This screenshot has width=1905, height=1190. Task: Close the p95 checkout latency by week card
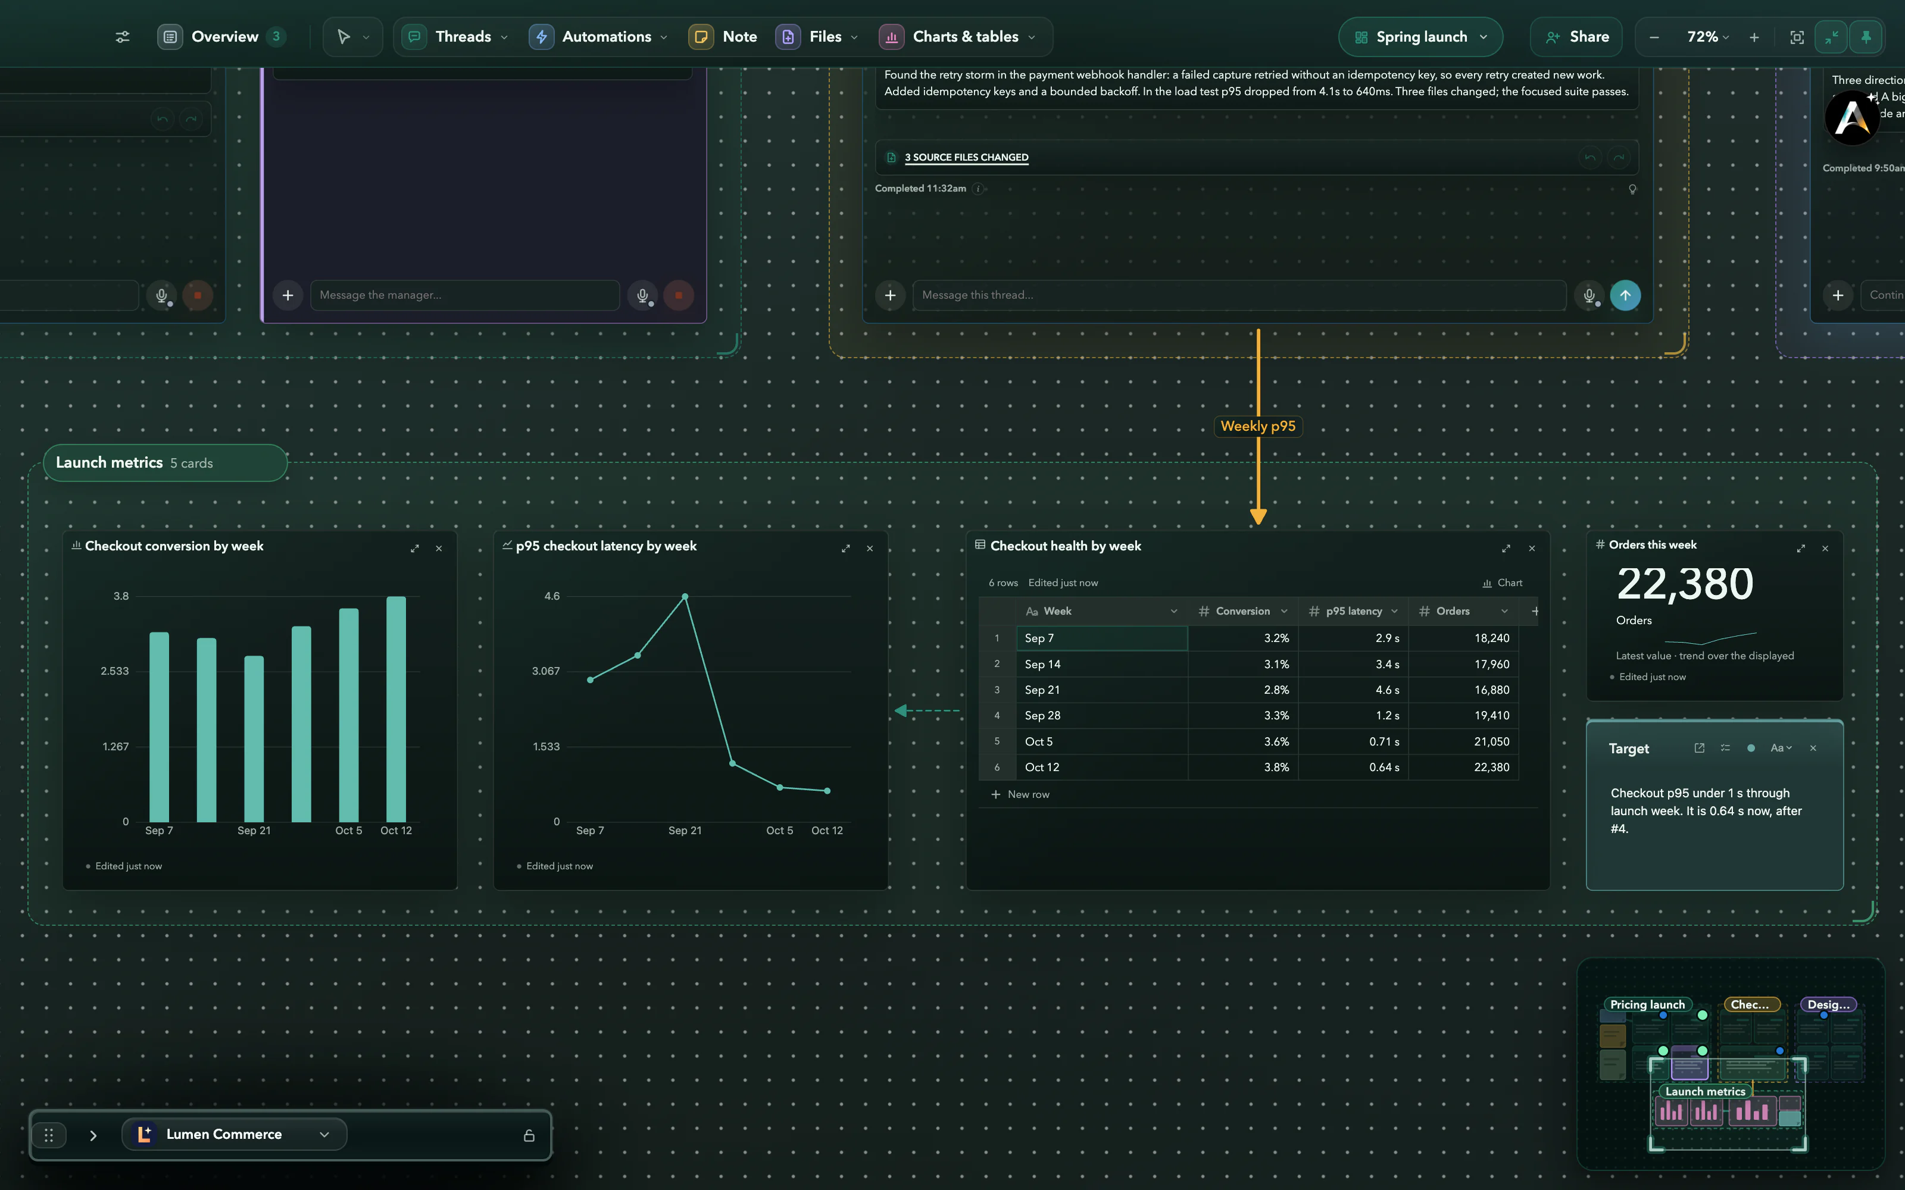click(x=870, y=549)
